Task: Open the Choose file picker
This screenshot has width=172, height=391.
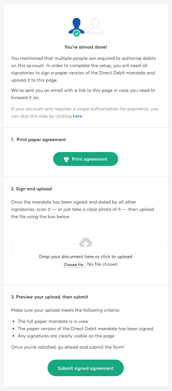Action: pyautogui.click(x=74, y=264)
